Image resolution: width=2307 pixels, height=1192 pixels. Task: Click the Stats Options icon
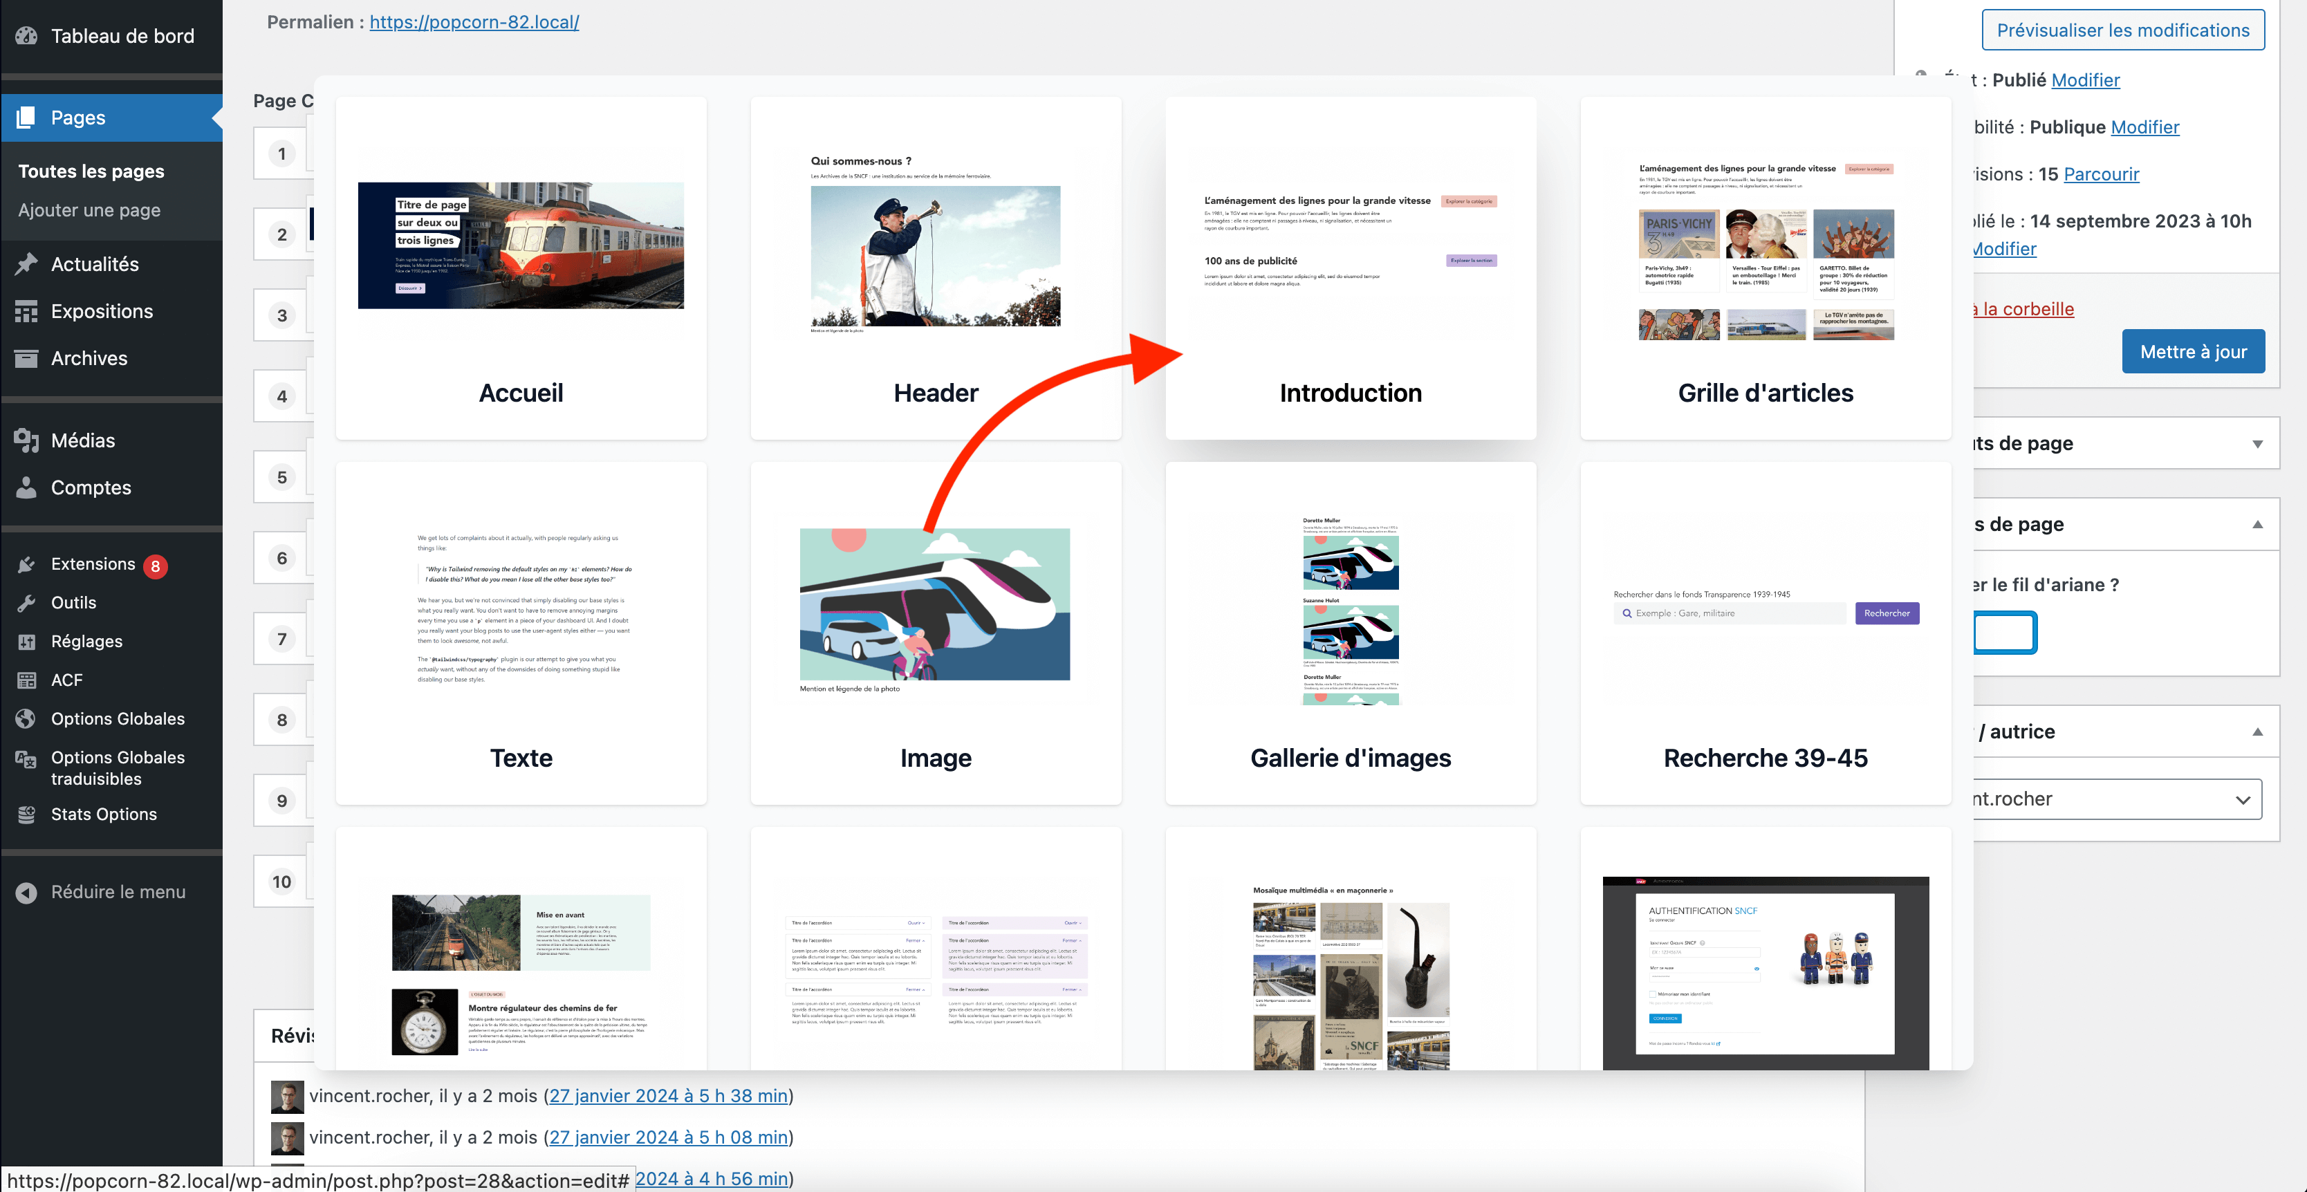coord(27,814)
